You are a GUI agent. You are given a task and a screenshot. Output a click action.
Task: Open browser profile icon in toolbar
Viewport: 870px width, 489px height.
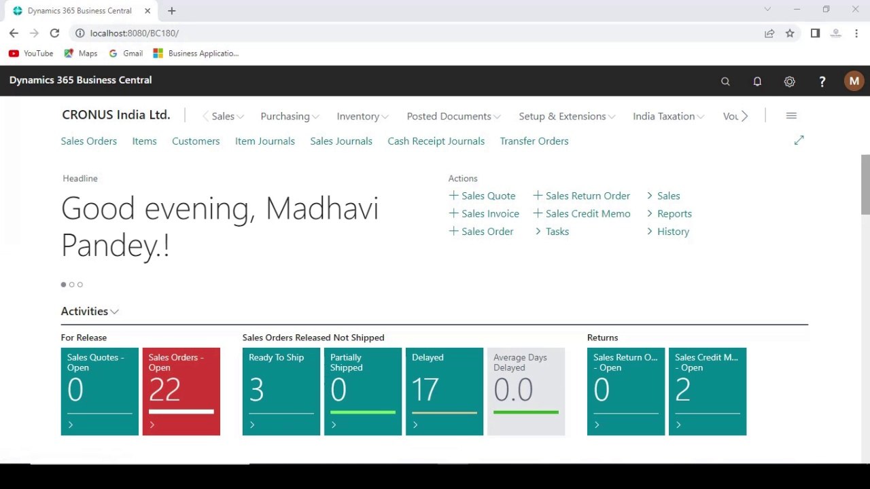tap(836, 33)
